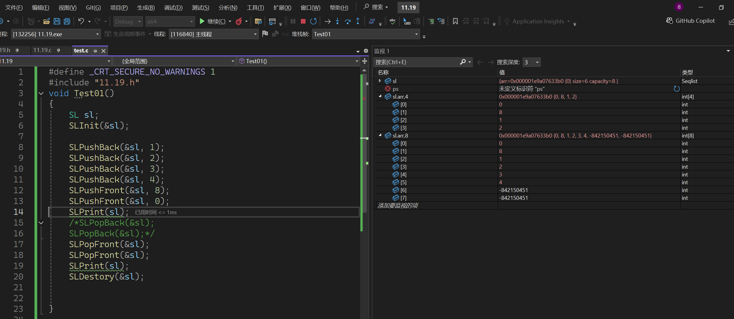Toggle a bookmark on the current line
The height and width of the screenshot is (319, 734).
[455, 21]
